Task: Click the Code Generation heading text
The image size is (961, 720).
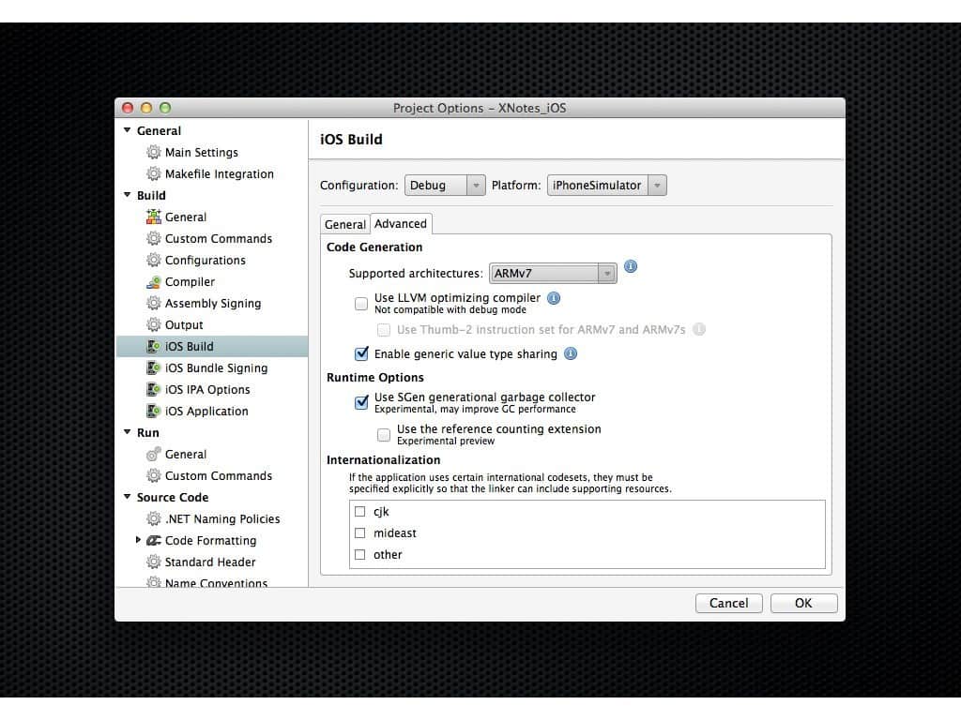Action: 374,247
